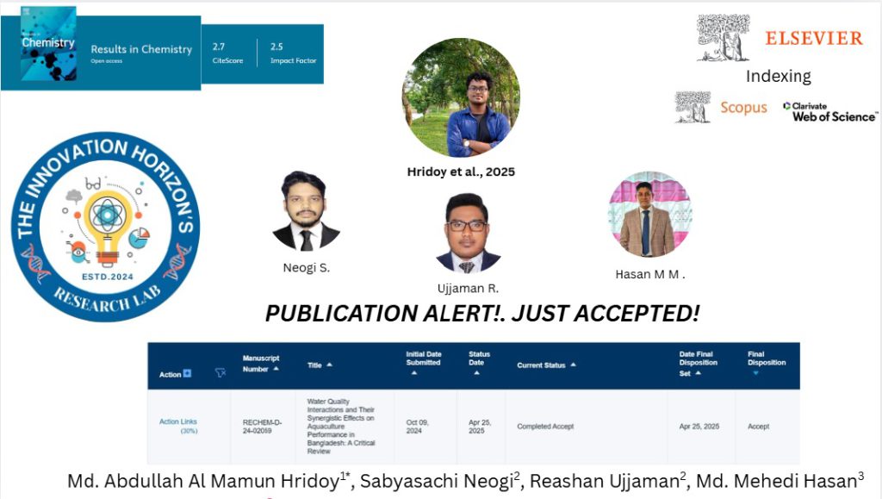Sort by Current Status arrow
Viewport: 882px width, 499px height.
tap(573, 365)
